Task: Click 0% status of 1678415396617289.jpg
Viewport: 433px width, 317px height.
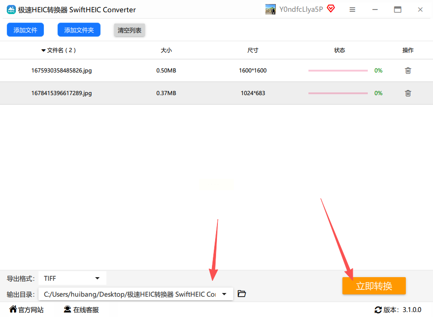Action: (x=378, y=93)
